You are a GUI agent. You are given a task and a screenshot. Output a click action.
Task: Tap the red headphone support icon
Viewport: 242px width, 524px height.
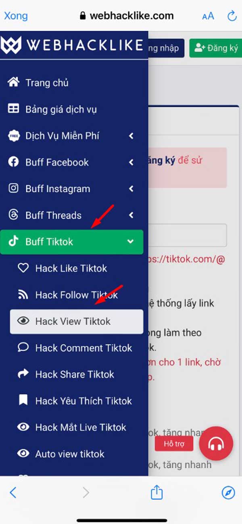[216, 444]
